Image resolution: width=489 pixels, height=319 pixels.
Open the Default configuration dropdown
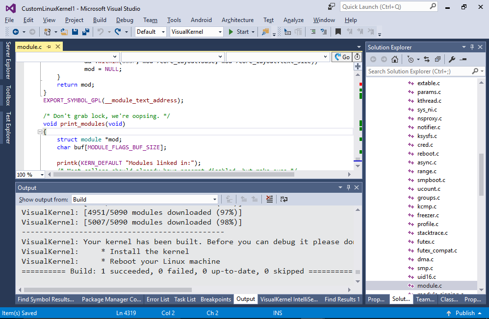tap(163, 32)
